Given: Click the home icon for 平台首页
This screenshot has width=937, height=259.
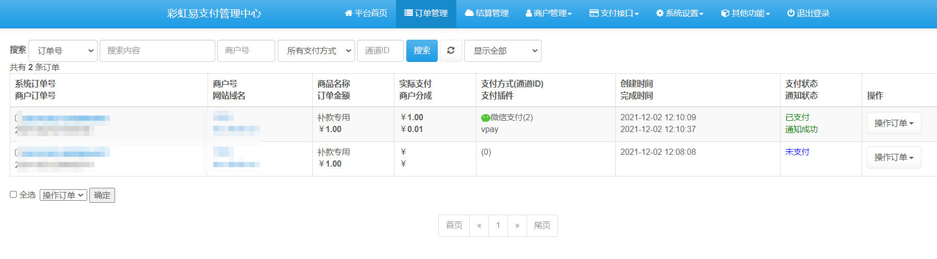Looking at the screenshot, I should click(348, 13).
